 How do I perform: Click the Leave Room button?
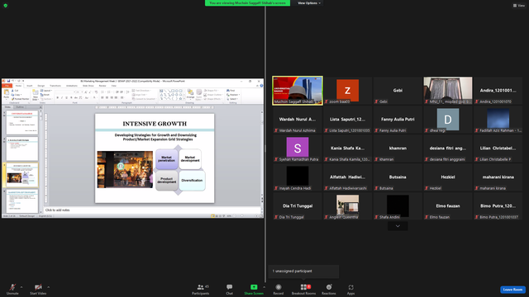(512, 290)
